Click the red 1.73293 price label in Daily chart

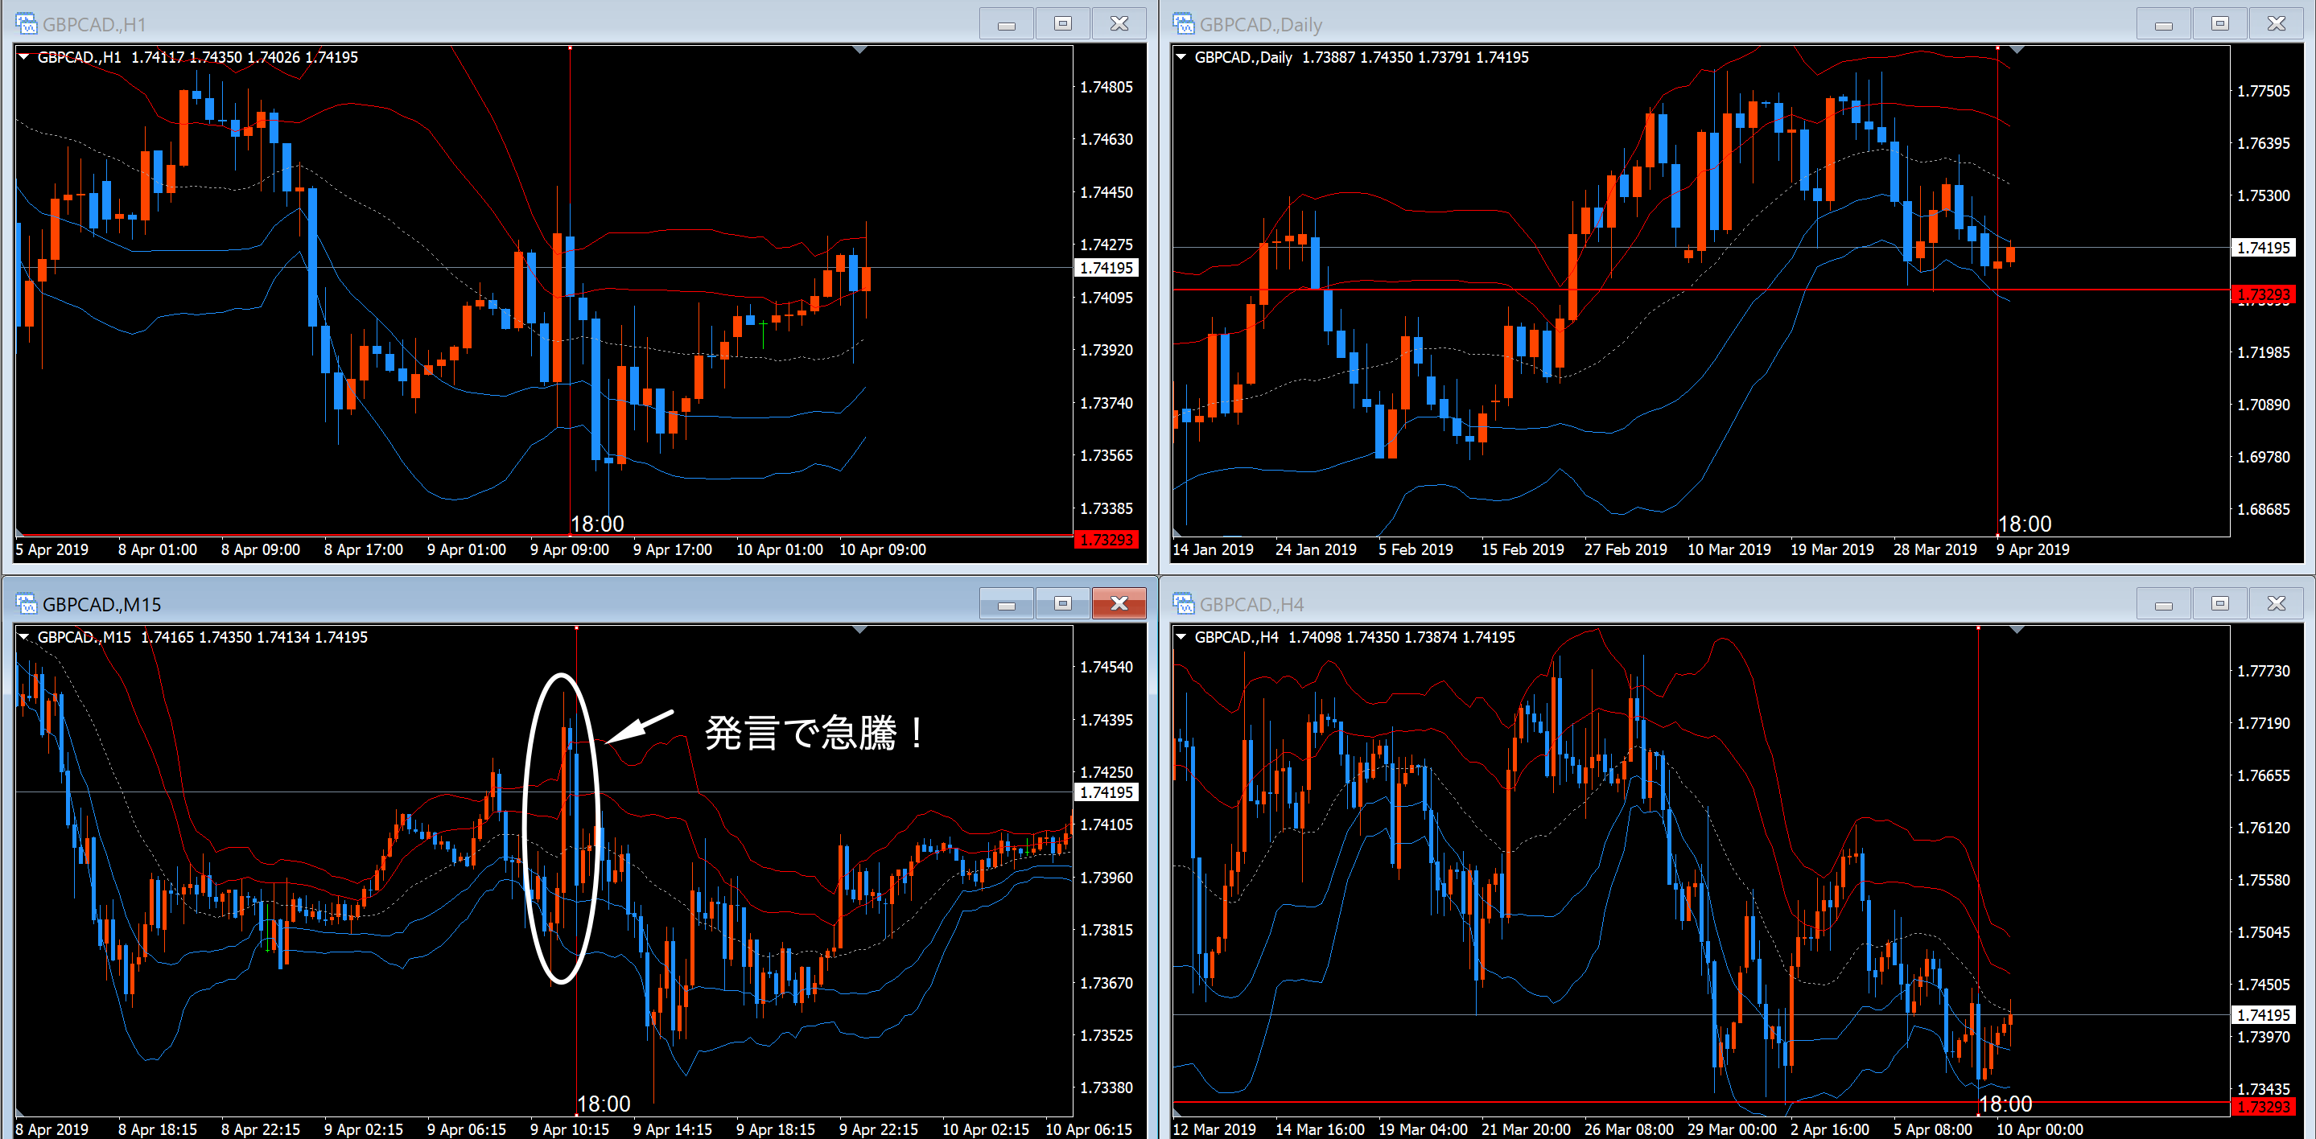pos(2262,294)
